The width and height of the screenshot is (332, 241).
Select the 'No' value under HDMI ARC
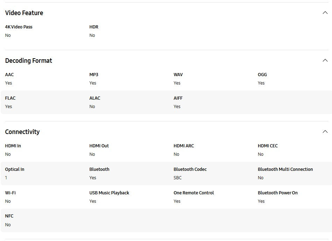click(176, 154)
